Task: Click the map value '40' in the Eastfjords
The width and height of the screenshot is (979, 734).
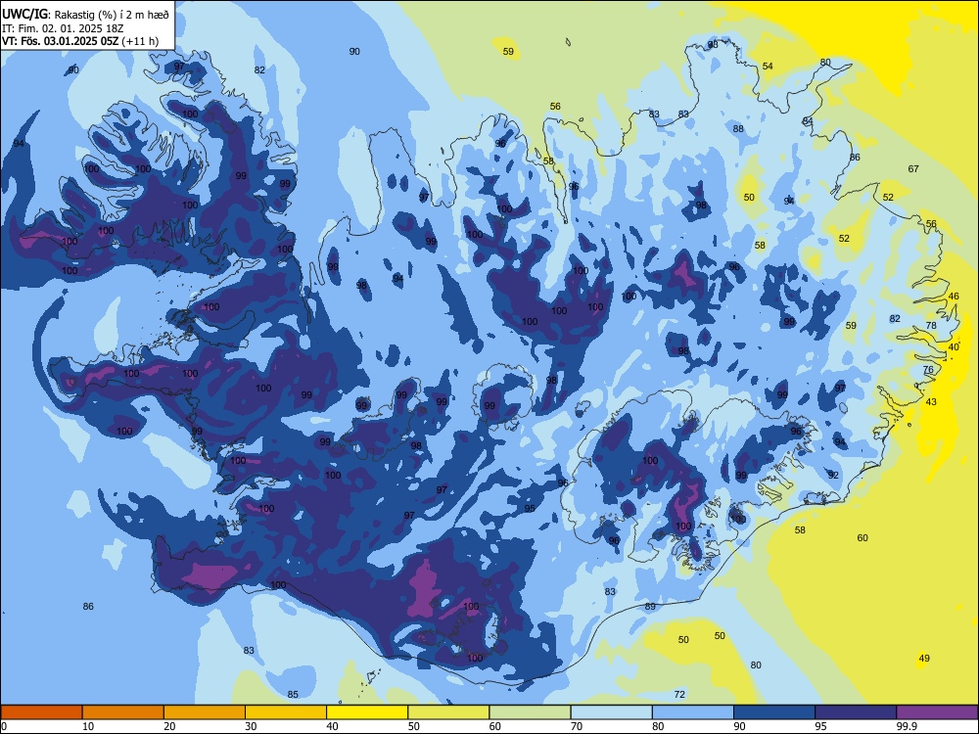Action: [954, 347]
